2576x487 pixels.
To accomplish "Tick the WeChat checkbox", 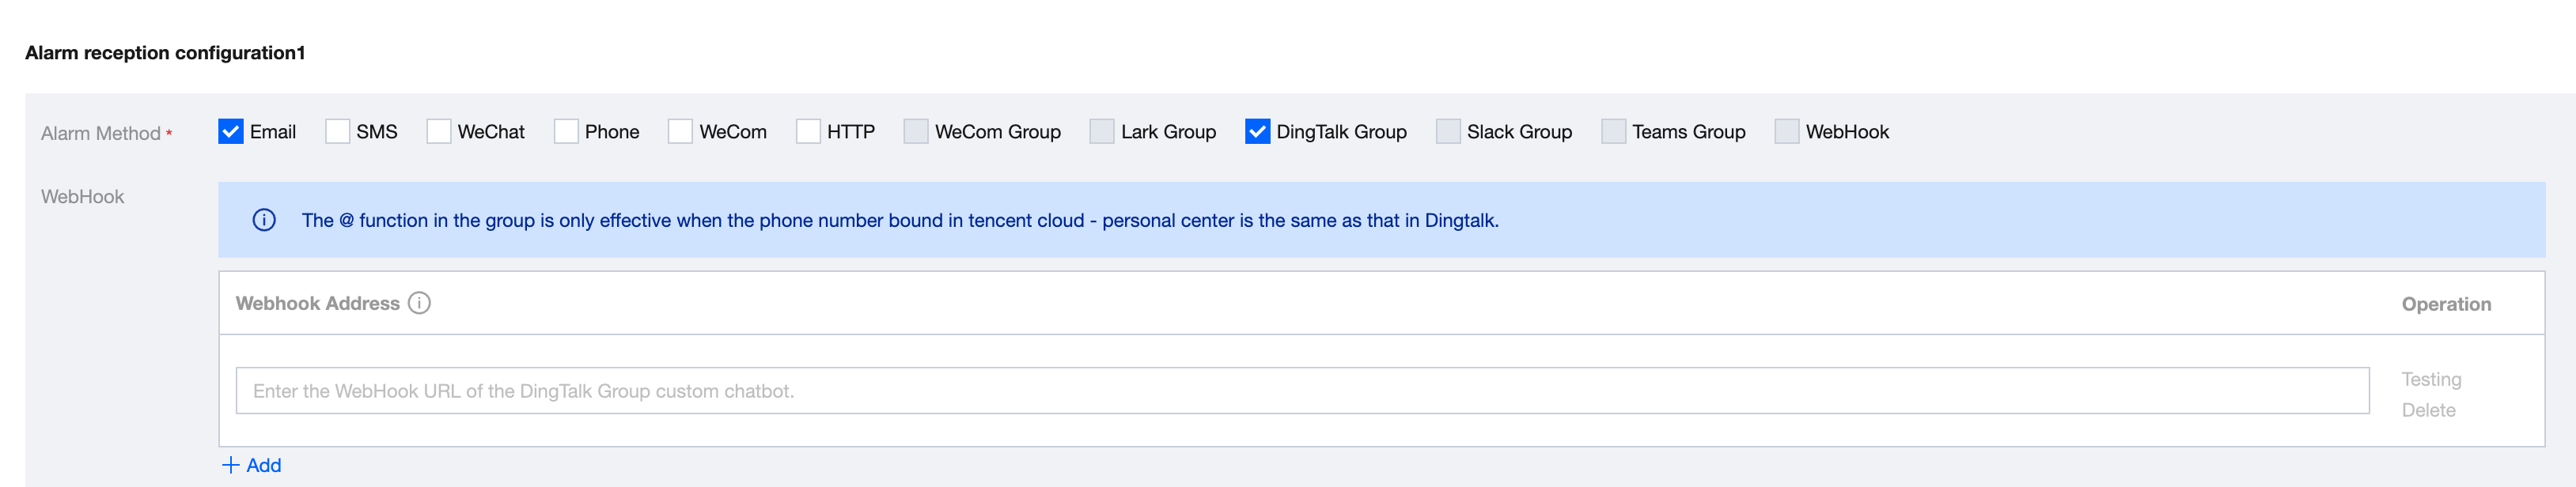I will (x=439, y=132).
